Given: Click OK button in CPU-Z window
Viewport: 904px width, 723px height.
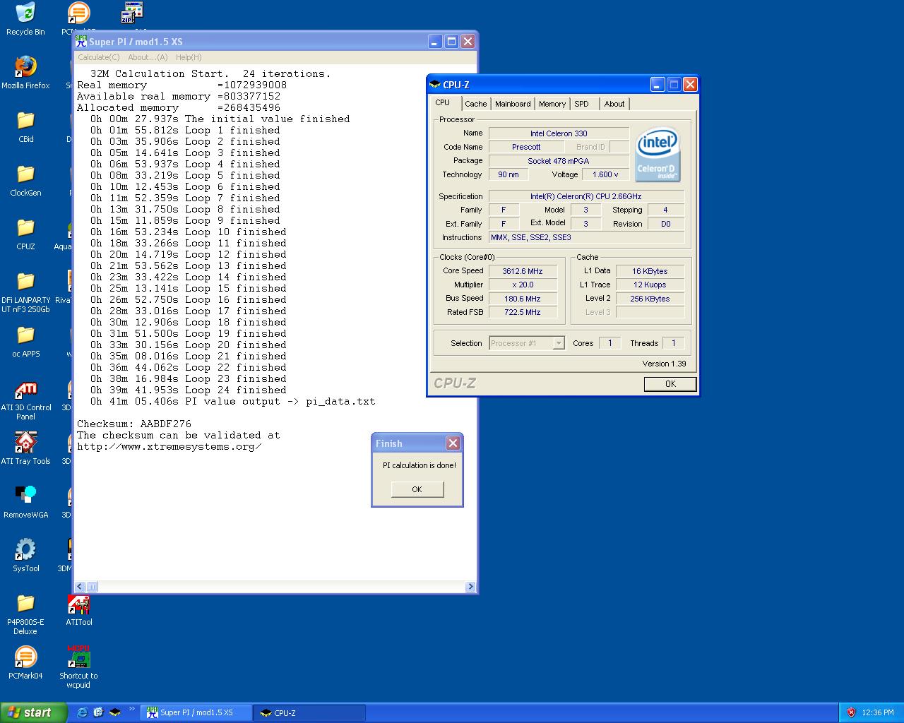Looking at the screenshot, I should click(x=670, y=384).
